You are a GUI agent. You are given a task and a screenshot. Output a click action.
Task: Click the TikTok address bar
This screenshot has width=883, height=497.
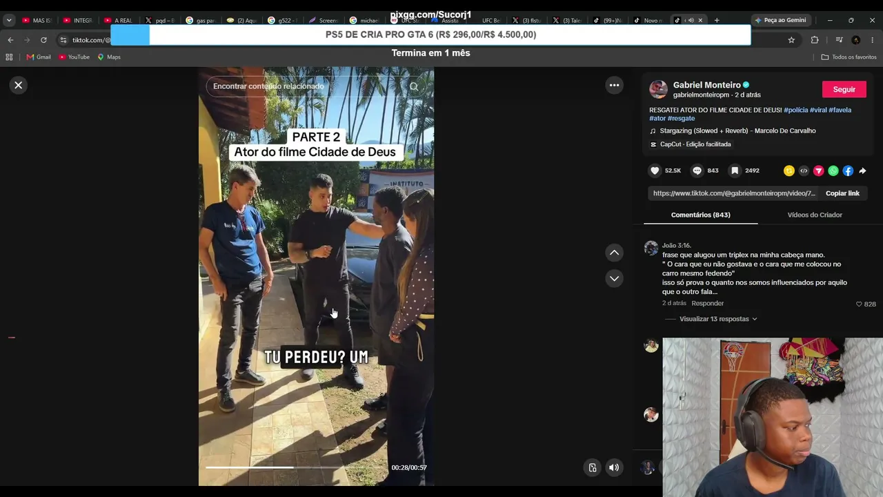coord(90,40)
